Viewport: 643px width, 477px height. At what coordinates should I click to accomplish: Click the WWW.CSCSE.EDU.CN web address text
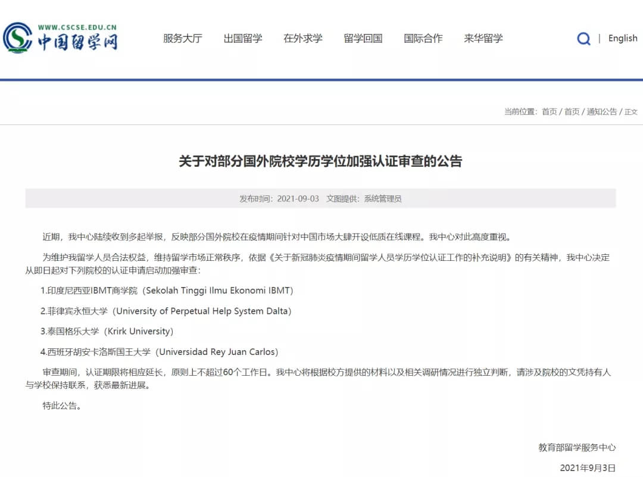(x=77, y=27)
